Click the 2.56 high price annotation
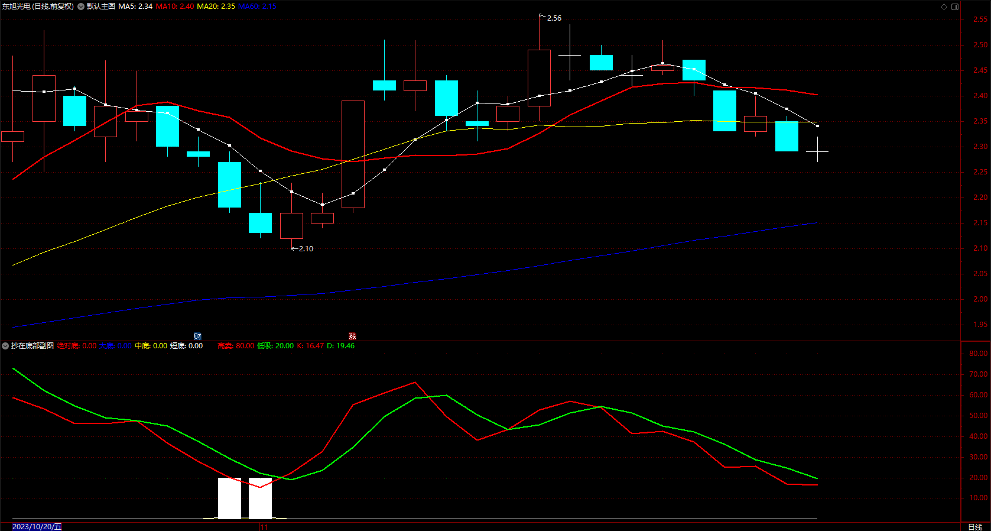 click(x=554, y=18)
